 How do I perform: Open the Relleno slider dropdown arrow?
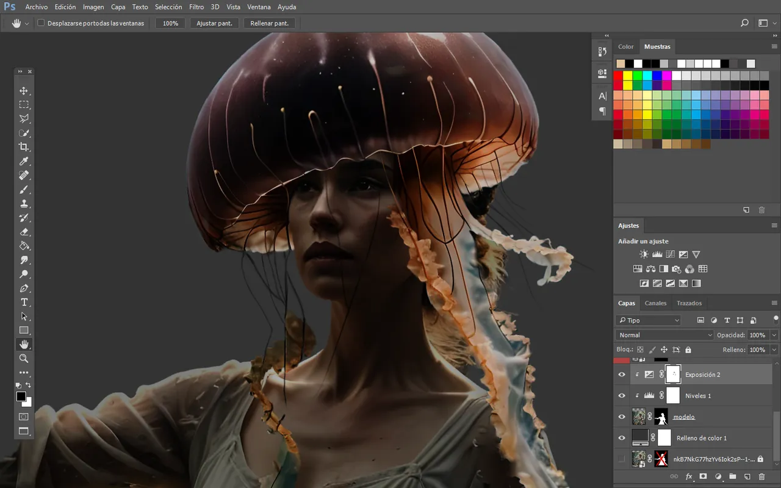(774, 350)
